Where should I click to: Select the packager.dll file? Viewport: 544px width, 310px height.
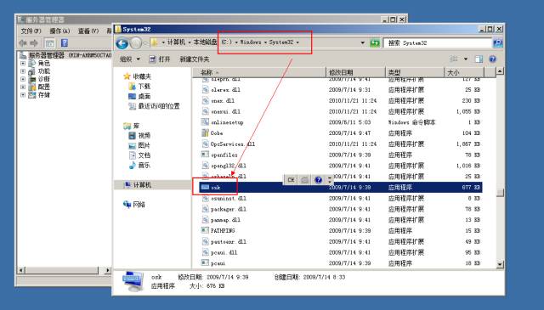[x=229, y=209]
